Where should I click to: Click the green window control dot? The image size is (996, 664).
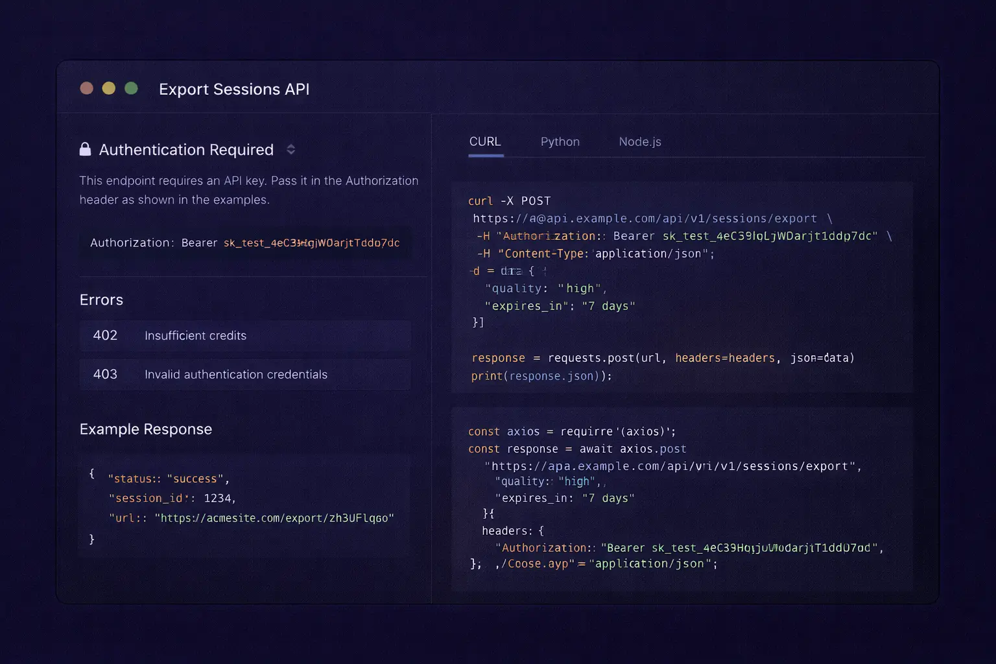tap(132, 88)
